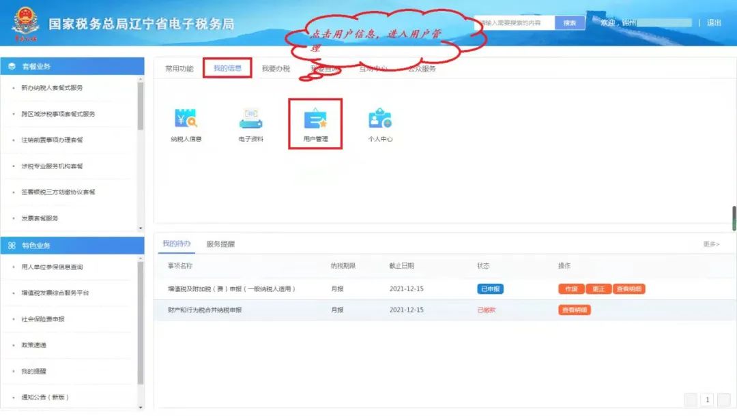This screenshot has height=416, width=737.
Task: Open 跨区域涉税事项套餐式服务 in the sidebar
Action: 58,114
